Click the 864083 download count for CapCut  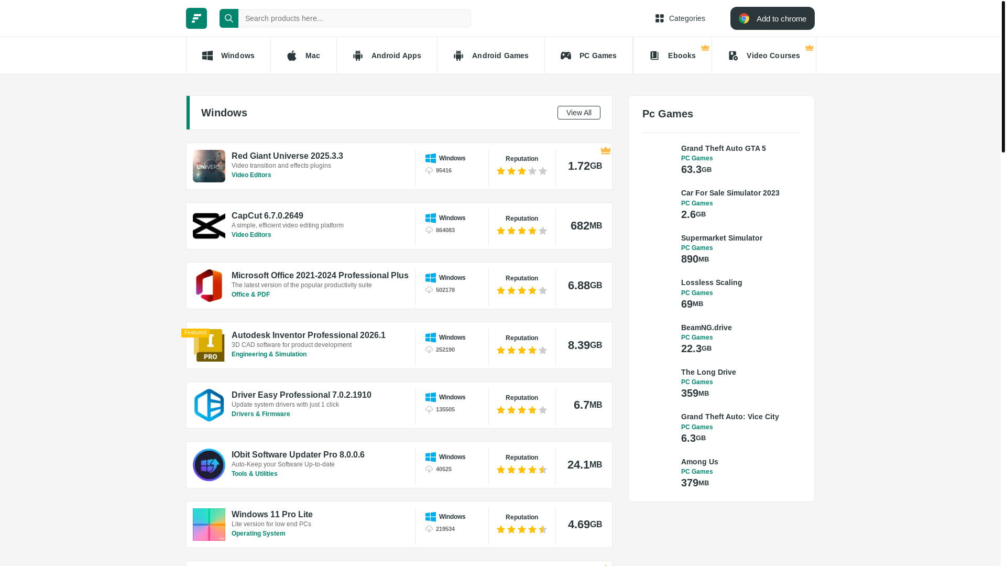point(445,230)
